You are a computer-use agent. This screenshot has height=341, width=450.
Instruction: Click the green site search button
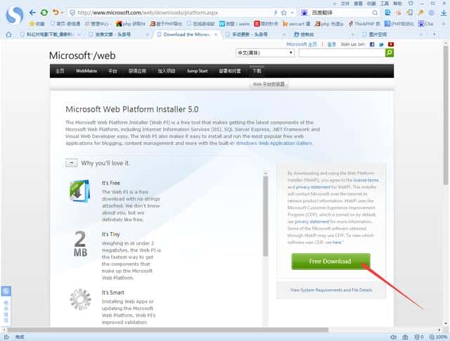389,53
